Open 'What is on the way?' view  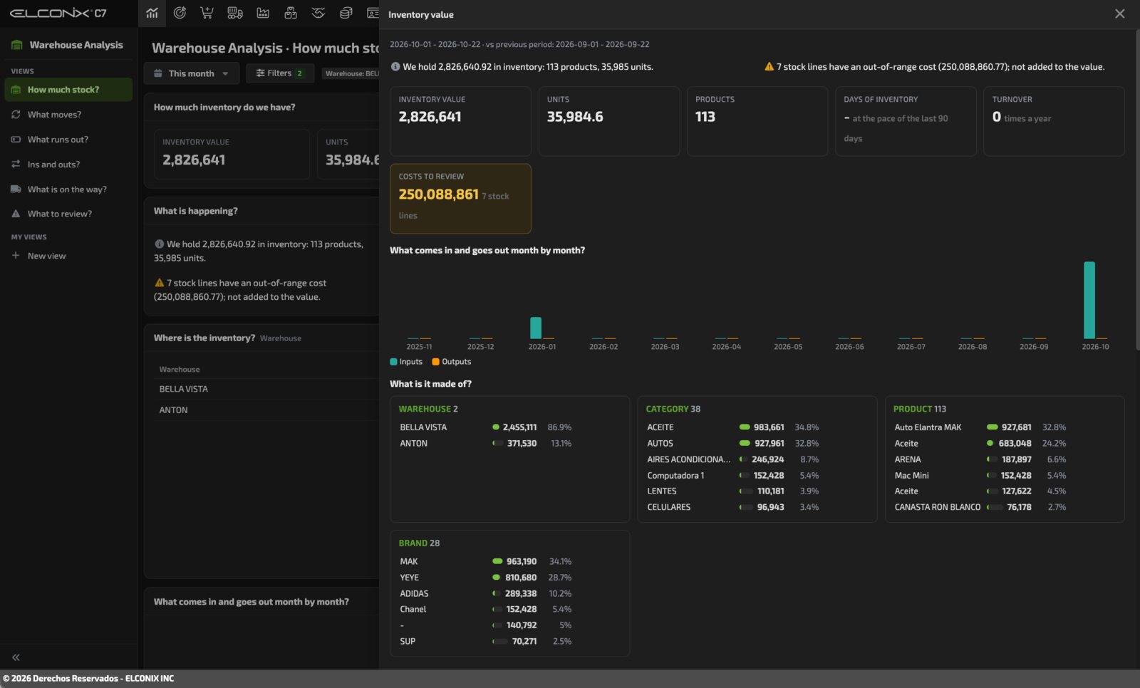68,189
